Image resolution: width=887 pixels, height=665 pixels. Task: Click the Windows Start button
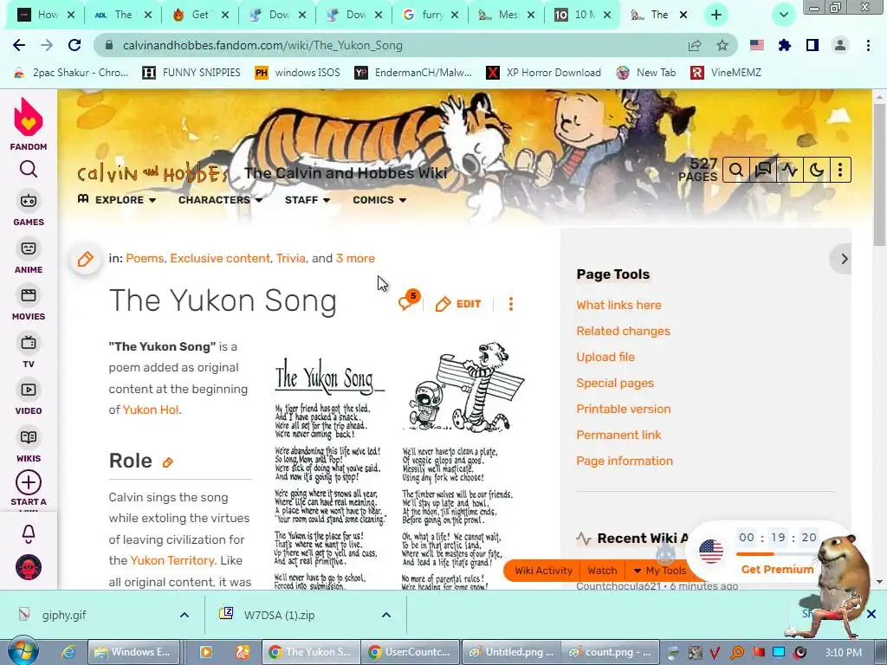point(22,652)
